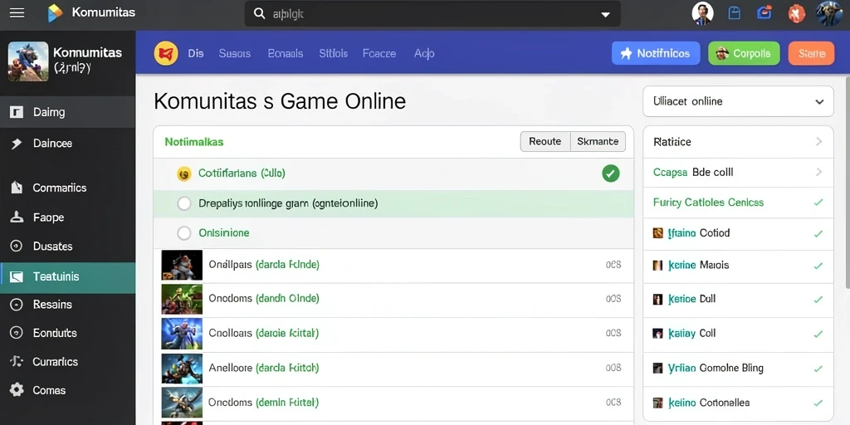
Task: Expand the Ratiice chevron item
Action: [x=818, y=141]
